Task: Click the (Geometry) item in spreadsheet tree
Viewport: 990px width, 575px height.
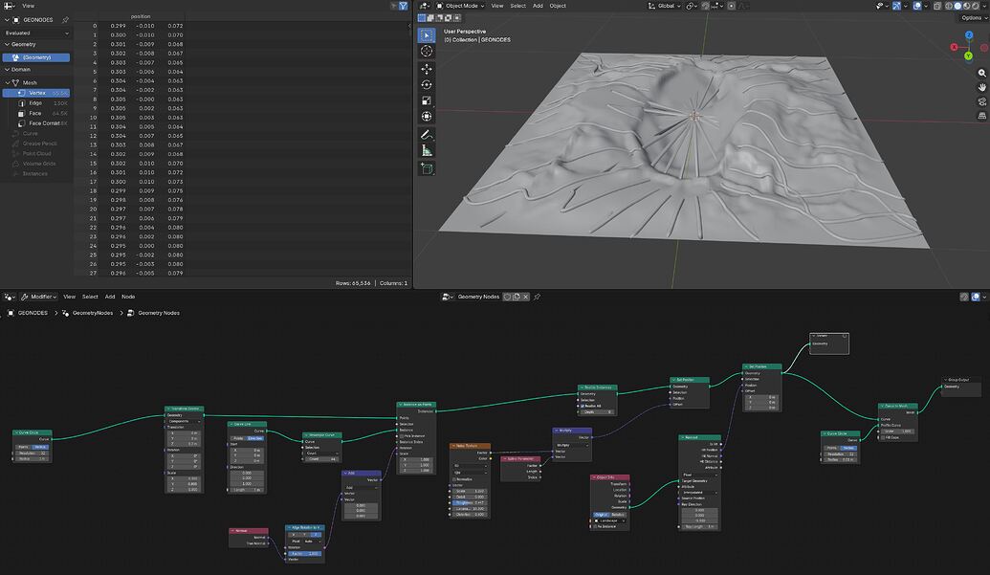Action: (36, 57)
